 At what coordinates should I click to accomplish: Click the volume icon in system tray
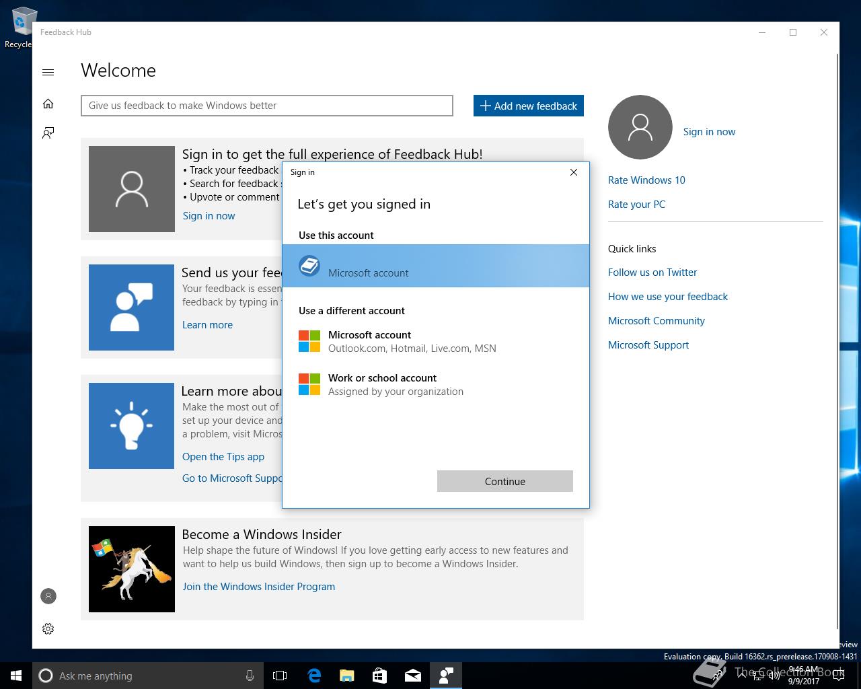(x=774, y=676)
